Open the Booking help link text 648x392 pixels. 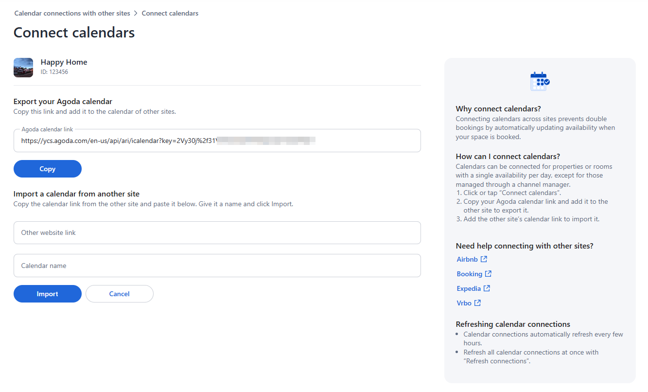(x=469, y=274)
